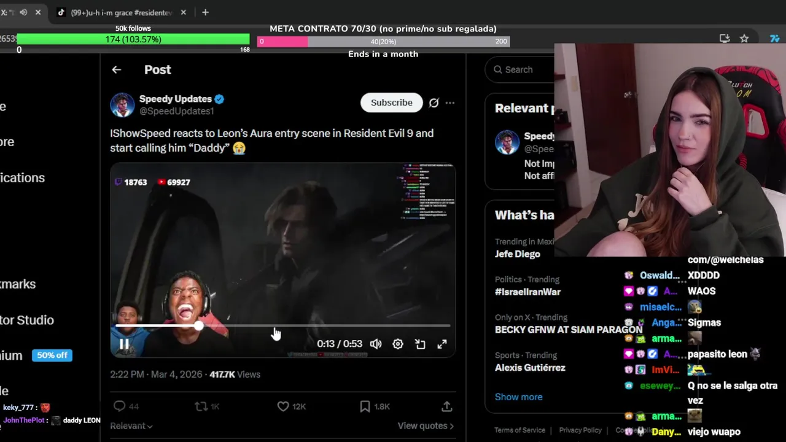Open Speedy Updates profile avatar
Viewport: 786px width, 442px height.
pos(122,105)
